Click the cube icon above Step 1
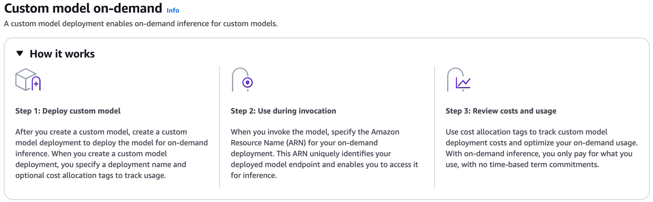This screenshot has height=202, width=653. point(25,79)
